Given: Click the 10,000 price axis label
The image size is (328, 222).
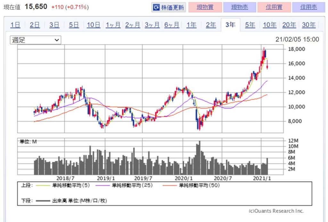Looking at the screenshot, I should click(x=296, y=107).
